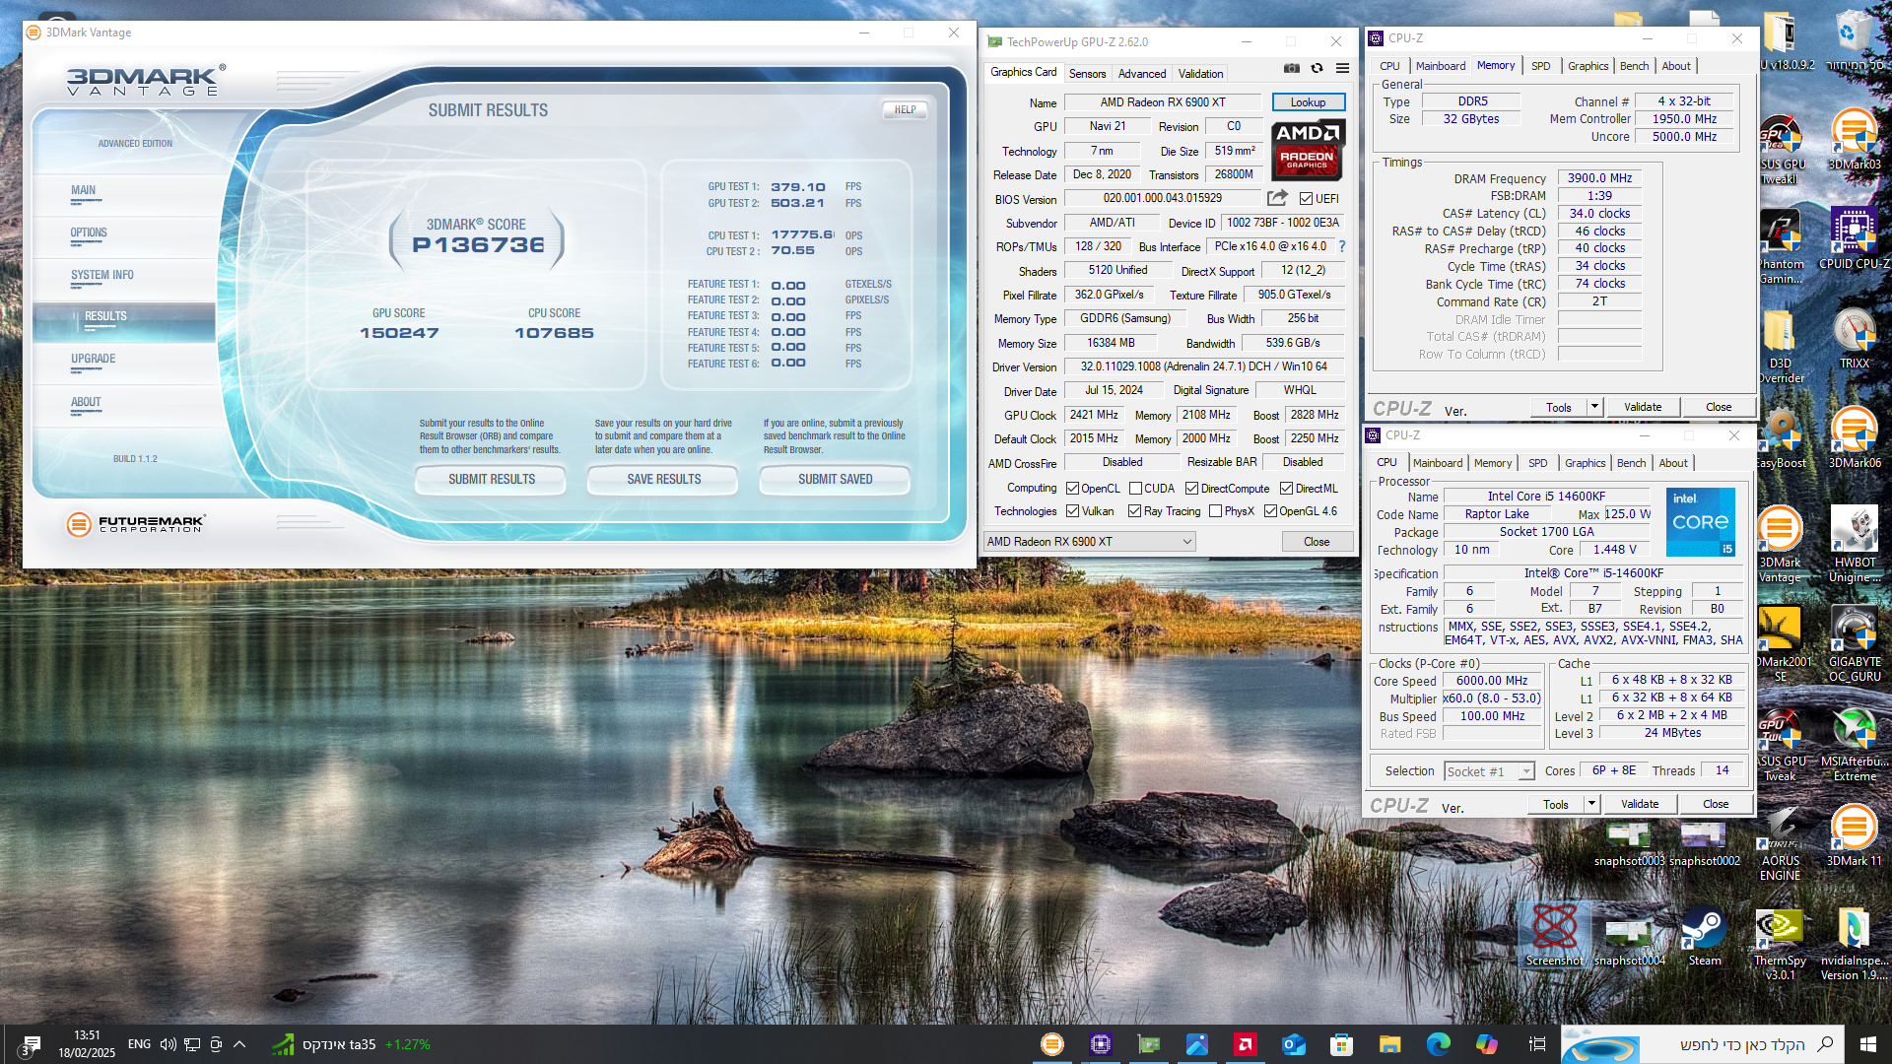Click the Outlook taskbar icon

point(1294,1044)
